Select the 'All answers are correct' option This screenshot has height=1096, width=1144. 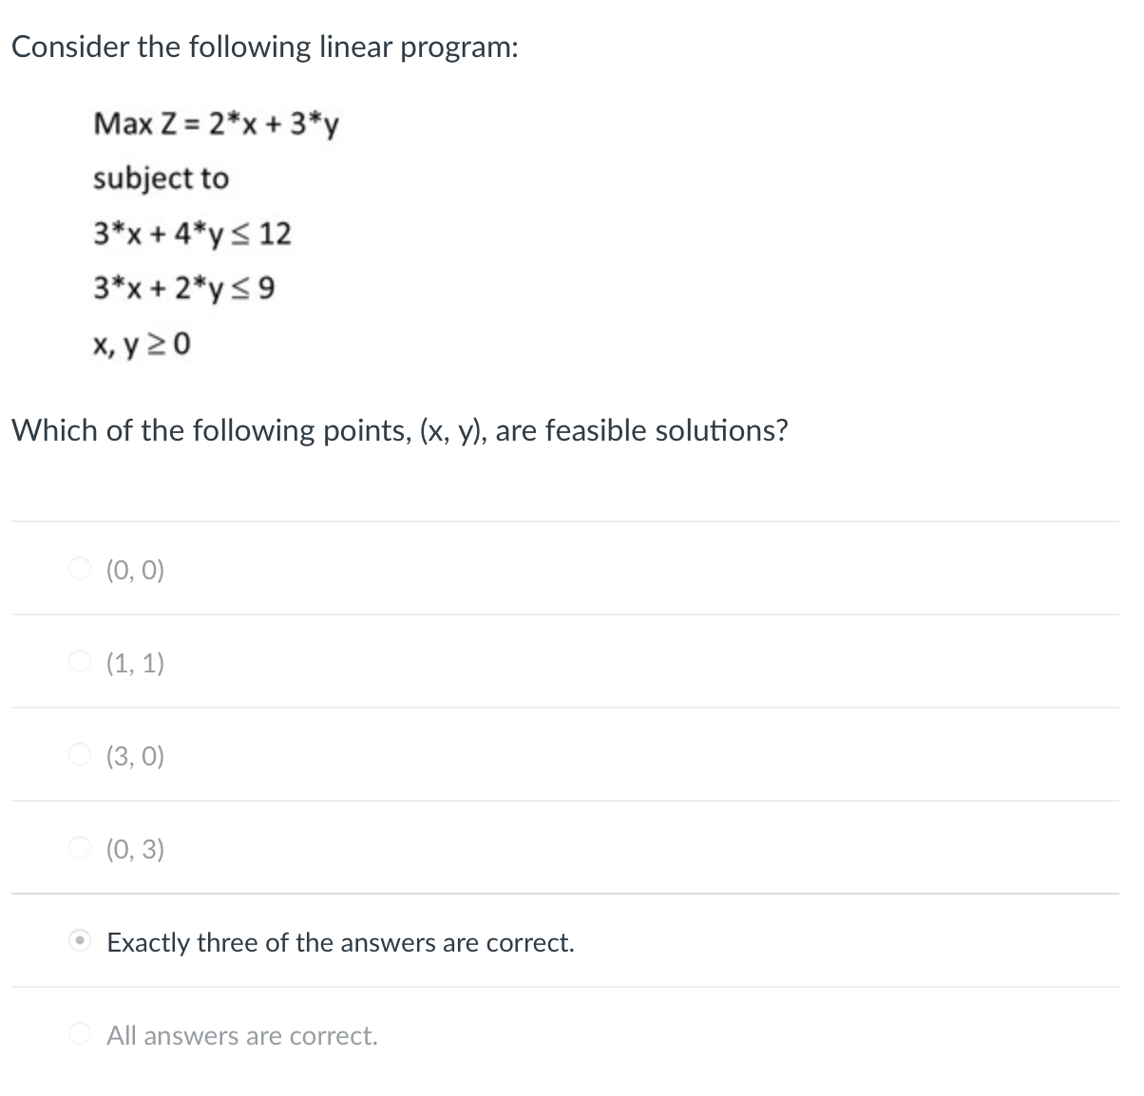[x=81, y=1034]
